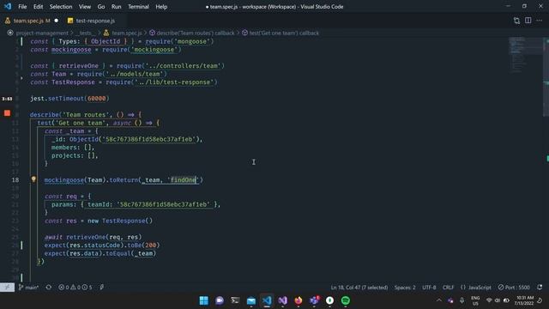Open clock and date in taskbar

[524, 300]
